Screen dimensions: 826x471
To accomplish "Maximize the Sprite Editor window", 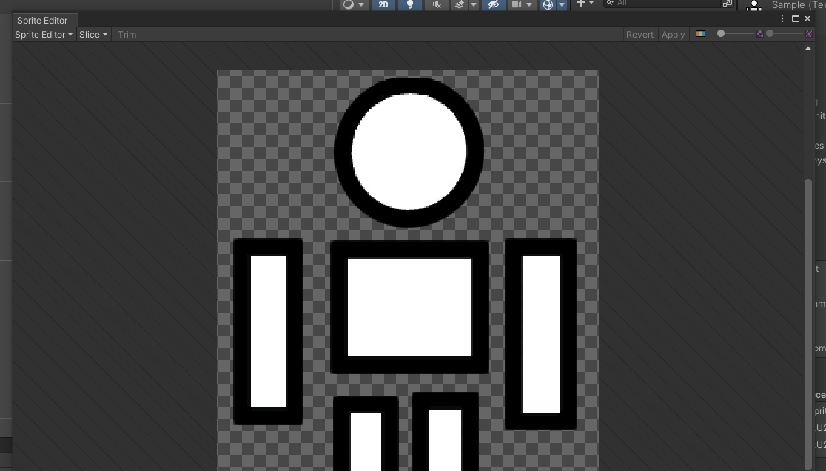I will (796, 19).
